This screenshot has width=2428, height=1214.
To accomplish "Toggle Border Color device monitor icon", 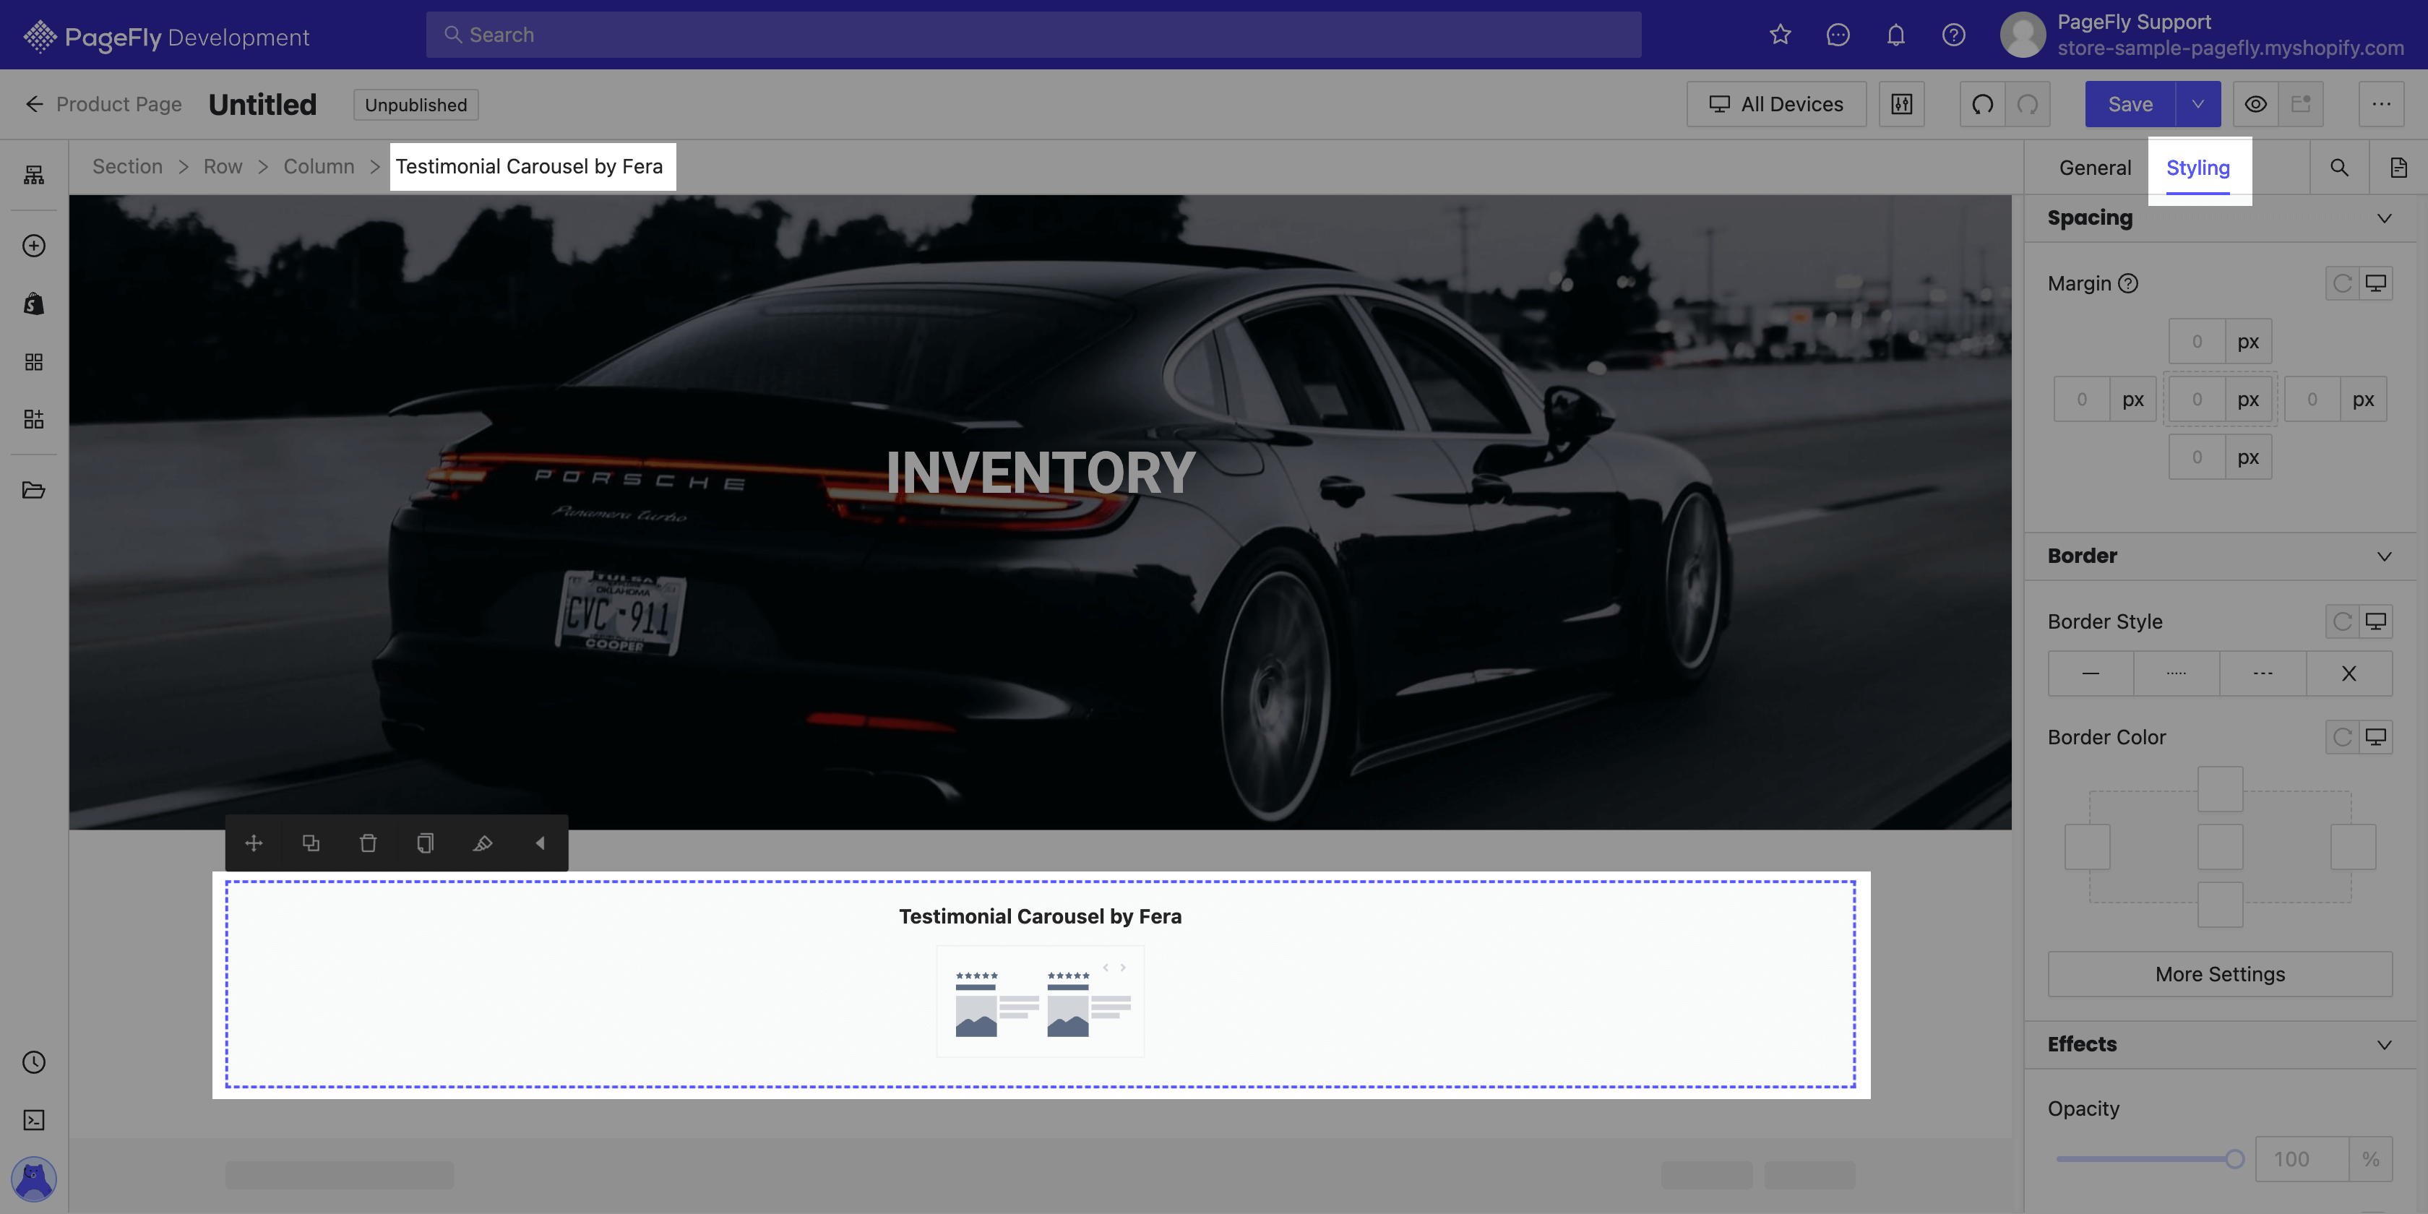I will click(x=2375, y=737).
